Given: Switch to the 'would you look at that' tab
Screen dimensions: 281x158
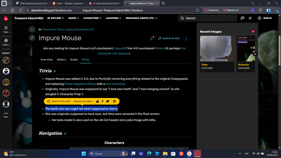Looking at the screenshot, I should click(32, 3).
